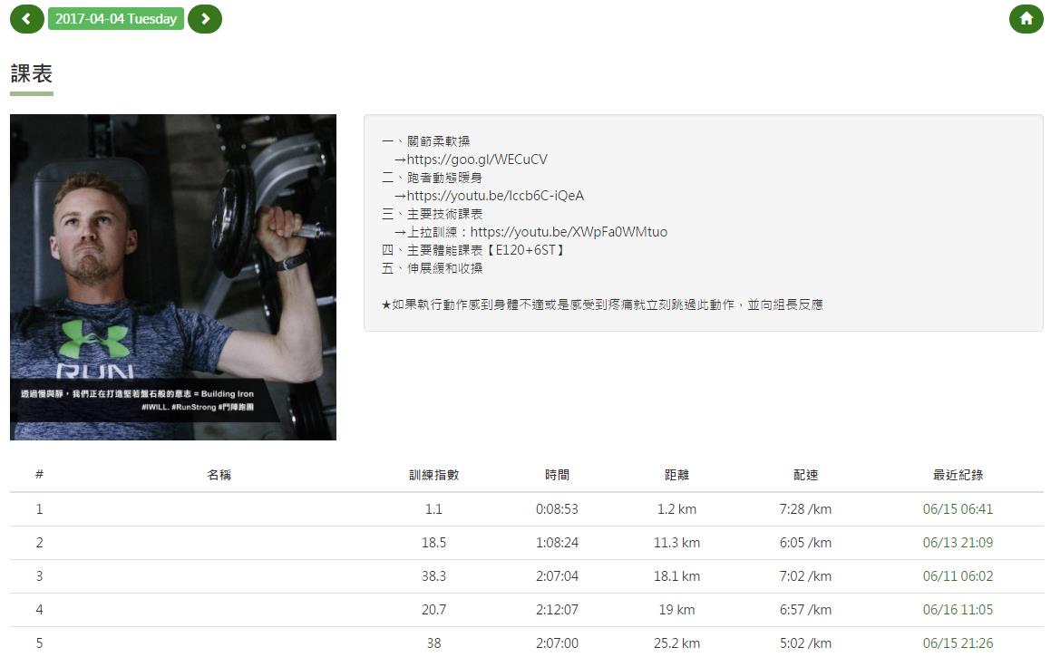Click the 最近紀錄 column header

pyautogui.click(x=958, y=475)
